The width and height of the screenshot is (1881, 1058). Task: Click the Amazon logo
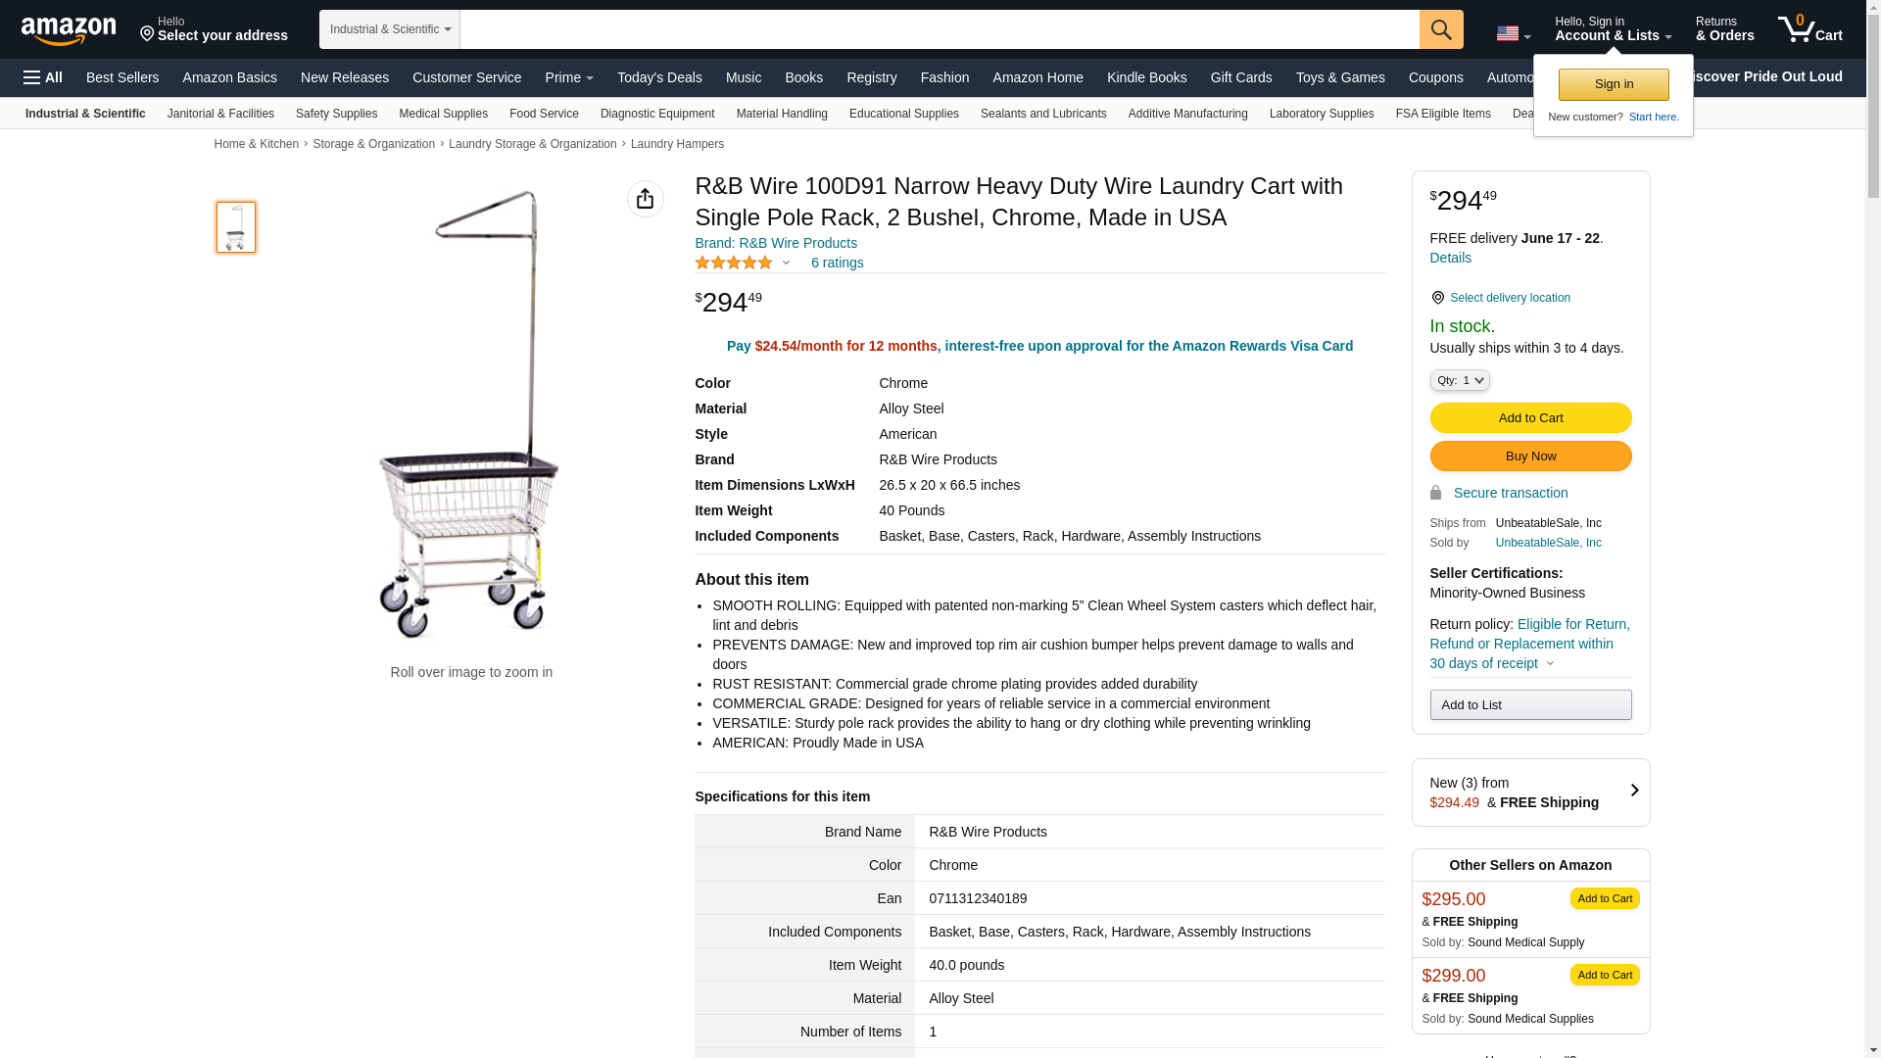(69, 30)
